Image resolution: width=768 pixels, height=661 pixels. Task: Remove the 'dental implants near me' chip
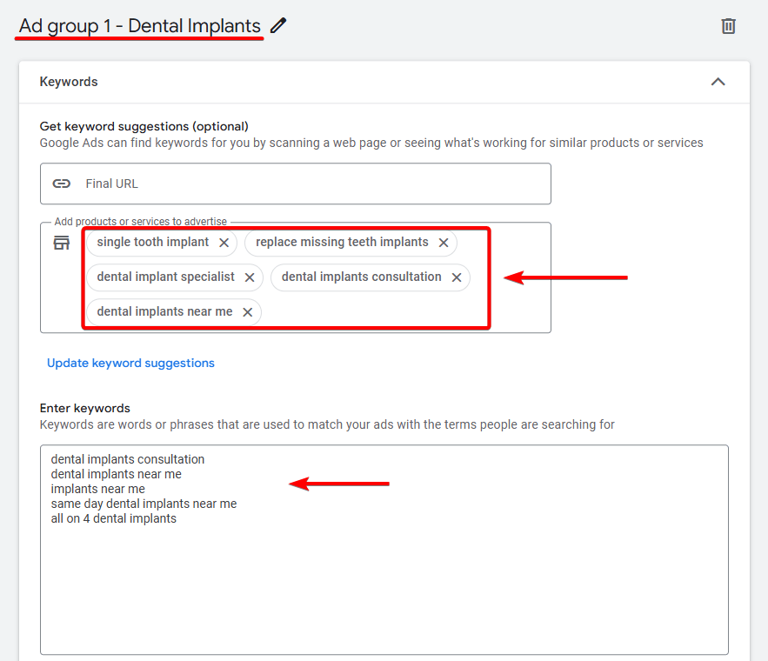(248, 312)
